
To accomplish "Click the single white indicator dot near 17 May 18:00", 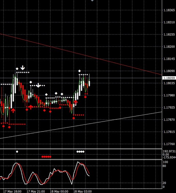I will 17,152.
